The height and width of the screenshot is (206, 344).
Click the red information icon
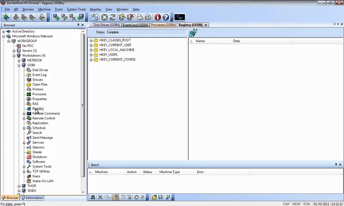[x=157, y=17]
